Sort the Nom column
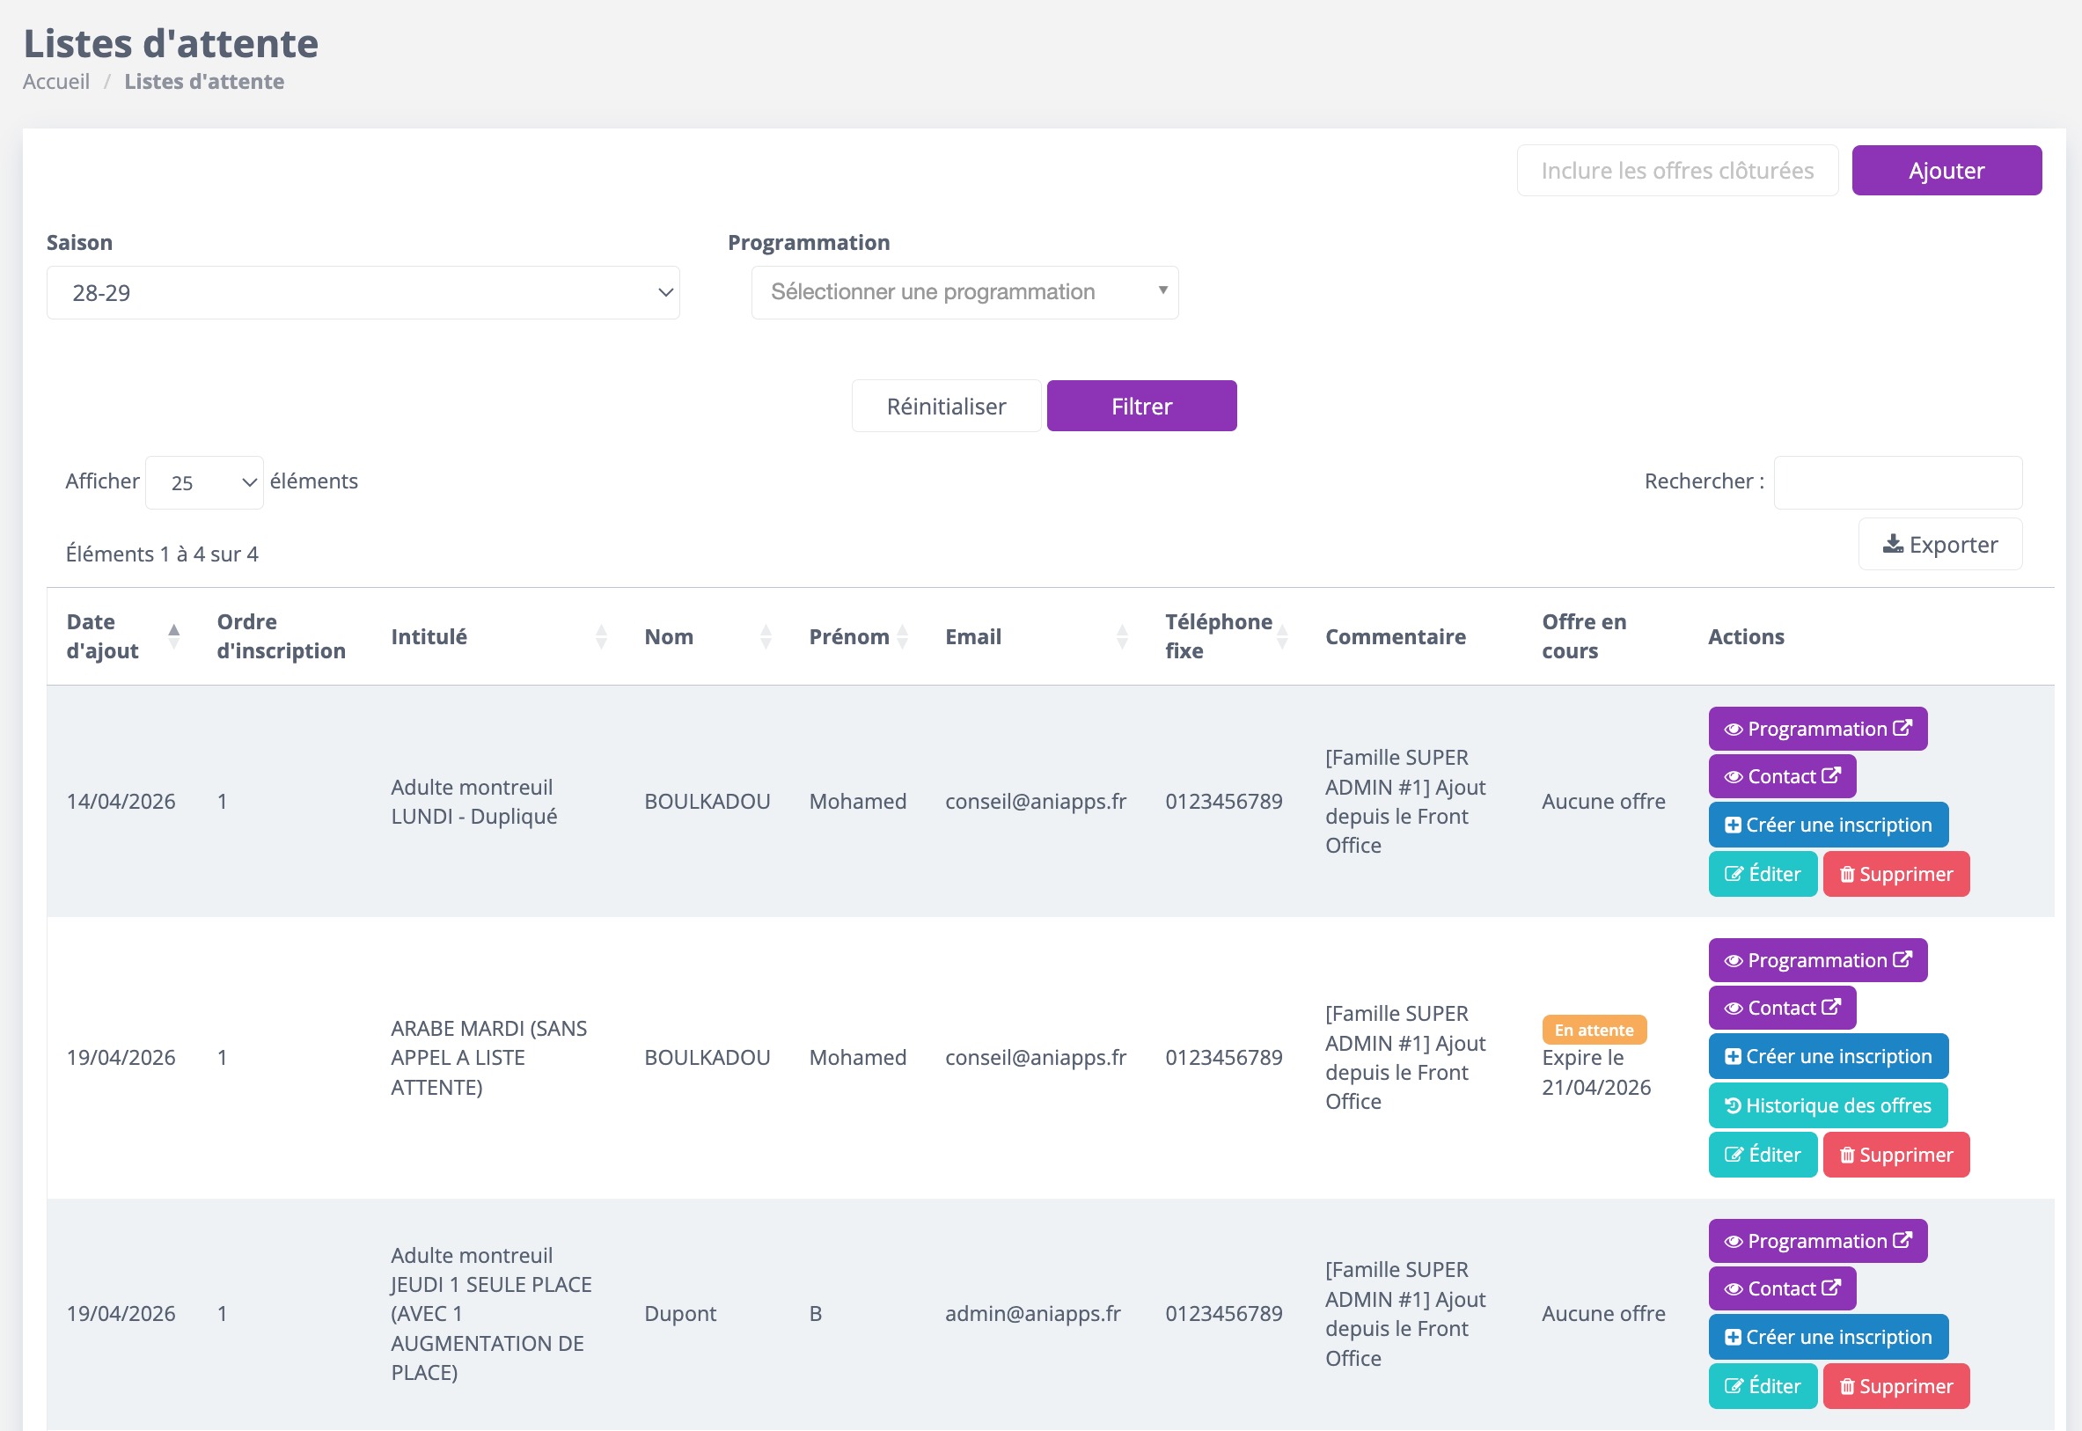Viewport: 2082px width, 1431px height. coord(766,636)
